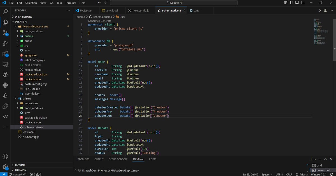Click the Windsurf status bar item
This screenshot has width=336, height=176.
click(x=319, y=174)
